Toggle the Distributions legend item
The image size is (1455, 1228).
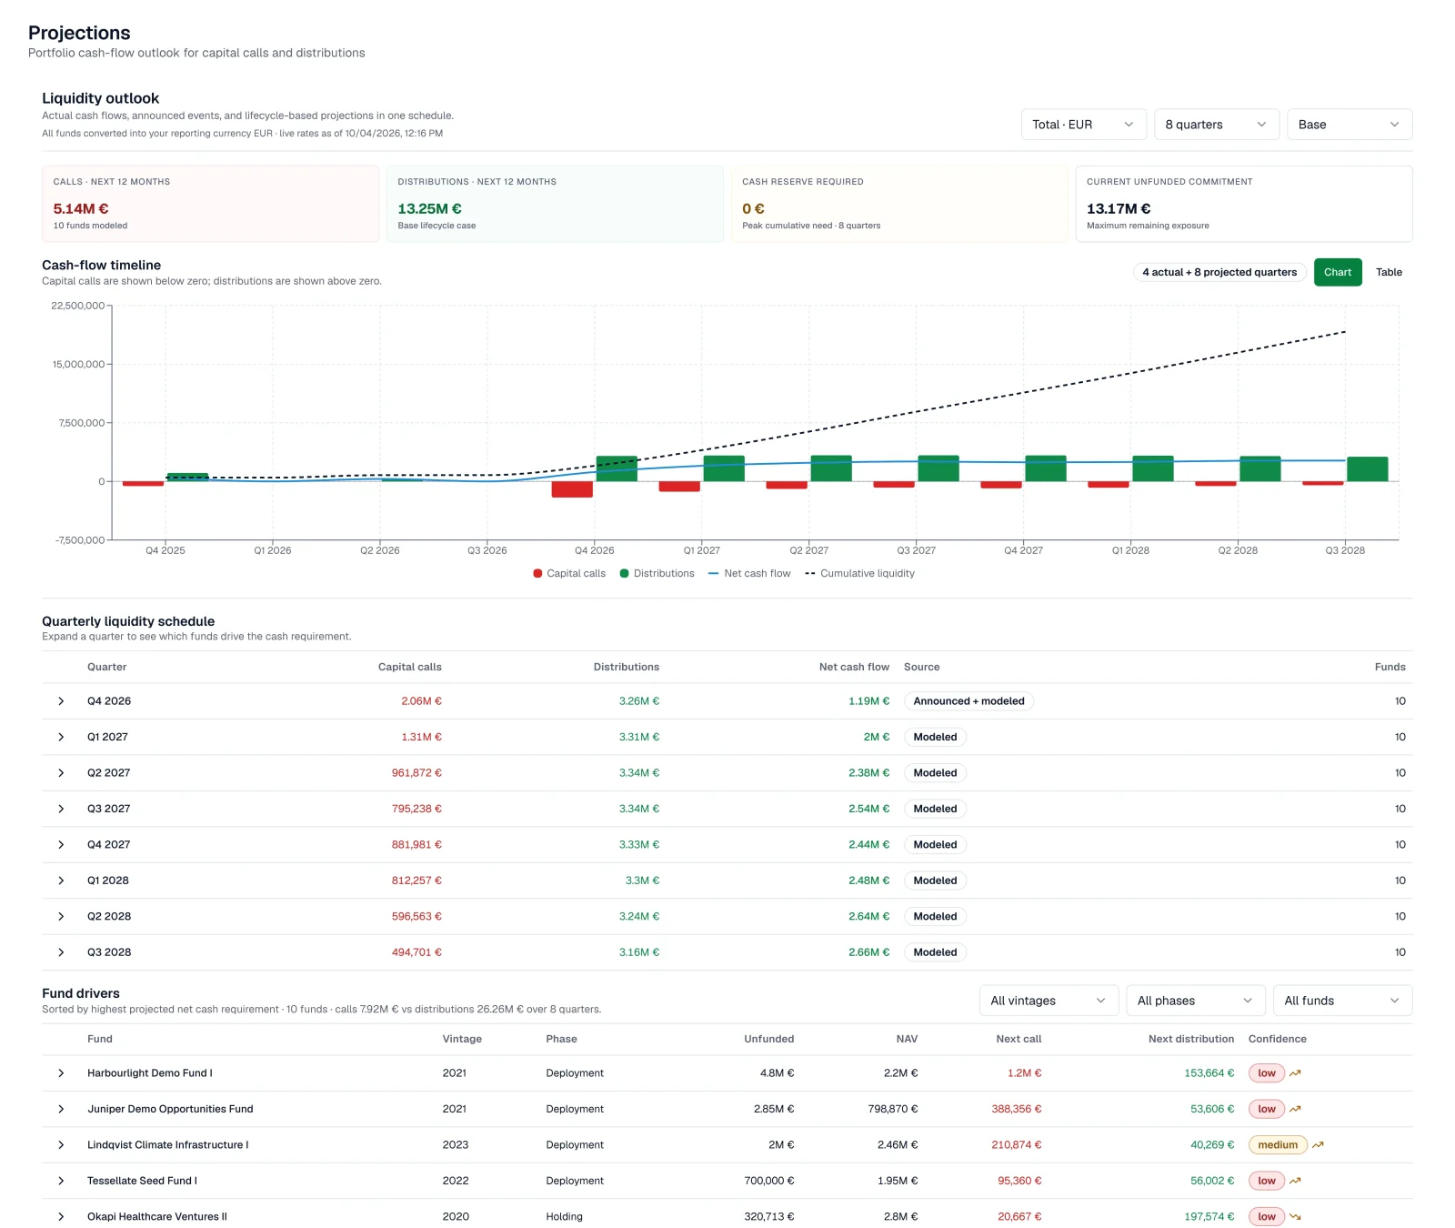click(x=657, y=574)
